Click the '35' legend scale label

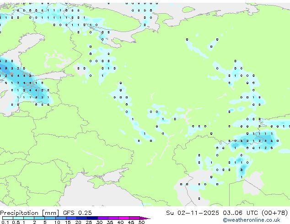(110, 222)
